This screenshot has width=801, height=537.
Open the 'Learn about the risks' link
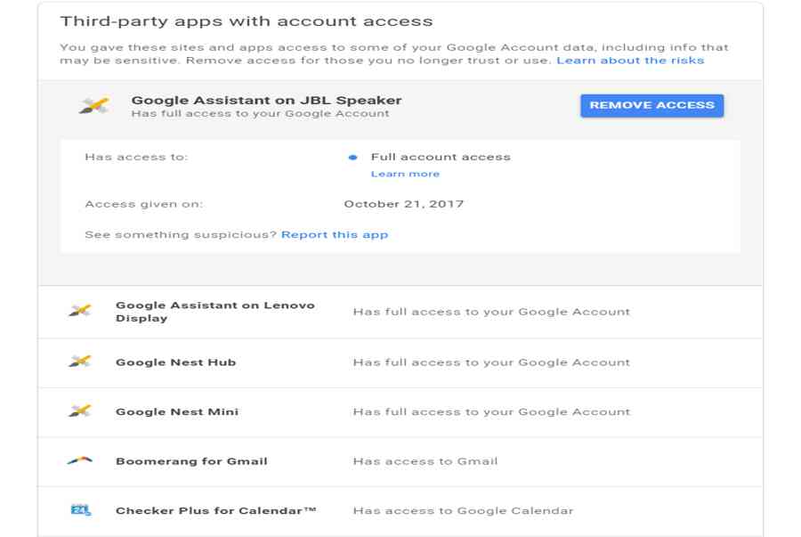[x=630, y=61]
